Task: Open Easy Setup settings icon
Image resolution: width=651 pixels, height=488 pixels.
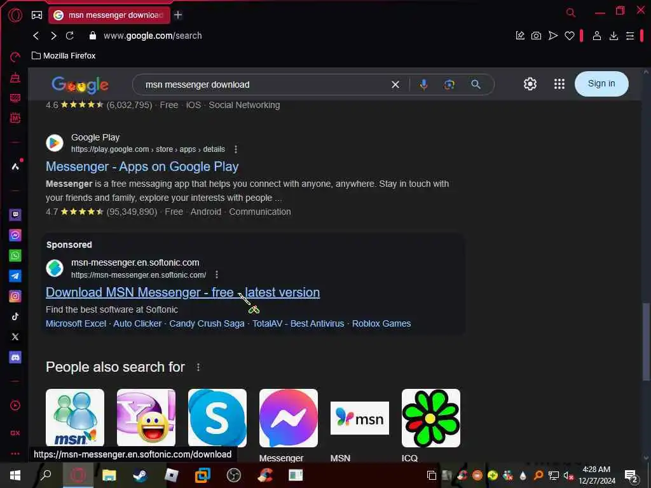Action: coord(630,36)
